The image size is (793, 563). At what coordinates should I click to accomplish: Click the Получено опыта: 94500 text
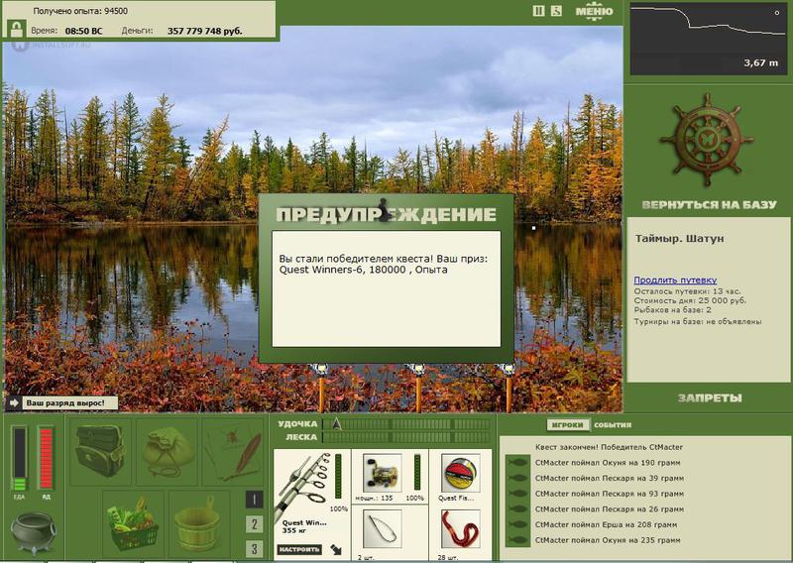(x=80, y=11)
